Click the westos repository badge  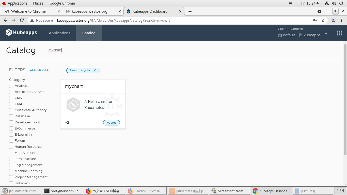click(111, 123)
